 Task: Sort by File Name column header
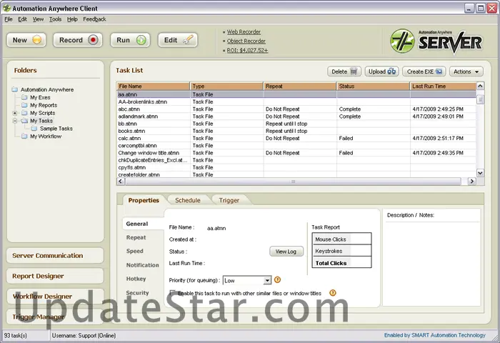[154, 86]
